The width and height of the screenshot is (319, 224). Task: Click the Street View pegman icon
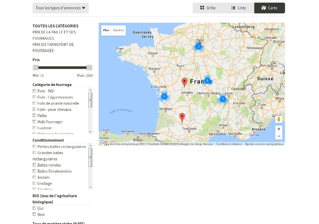279,119
